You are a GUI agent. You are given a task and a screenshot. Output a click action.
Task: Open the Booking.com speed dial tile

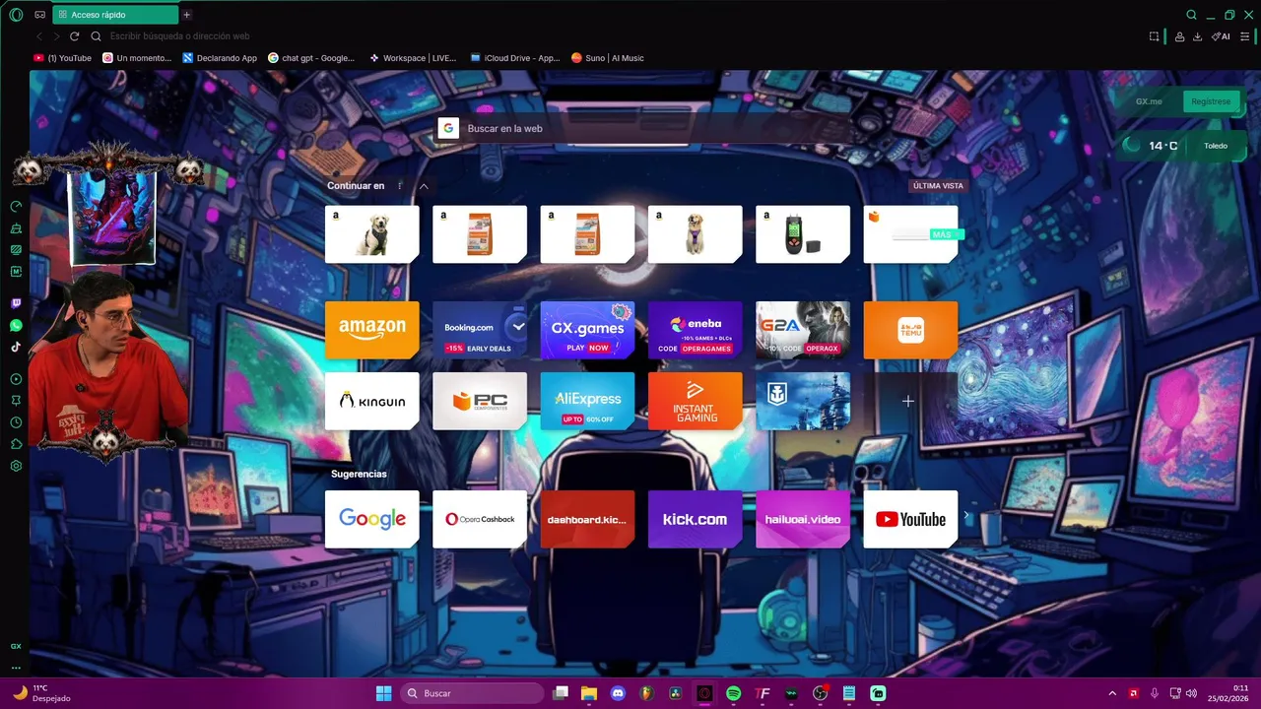480,330
